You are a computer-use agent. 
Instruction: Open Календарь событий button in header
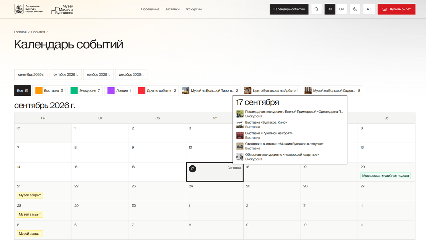289,9
